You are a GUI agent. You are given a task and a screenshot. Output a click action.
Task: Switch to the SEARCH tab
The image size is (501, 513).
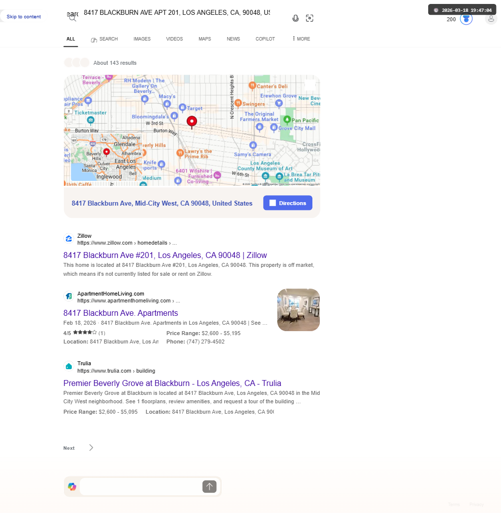coord(104,39)
